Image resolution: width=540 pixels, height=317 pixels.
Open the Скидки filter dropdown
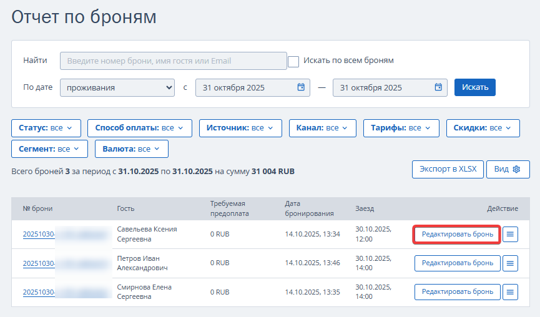coord(483,128)
